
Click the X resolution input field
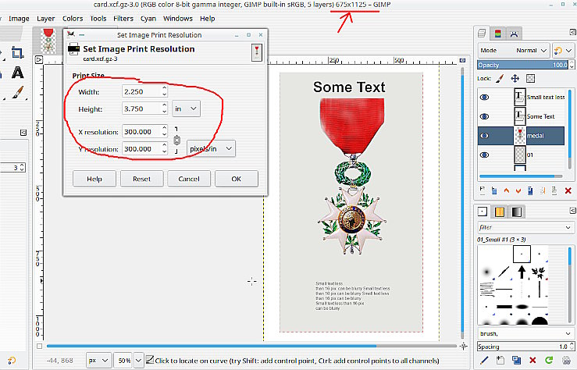[141, 132]
